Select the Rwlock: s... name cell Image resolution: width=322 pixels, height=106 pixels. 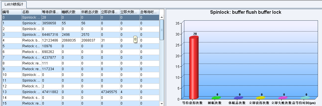[x=31, y=98]
